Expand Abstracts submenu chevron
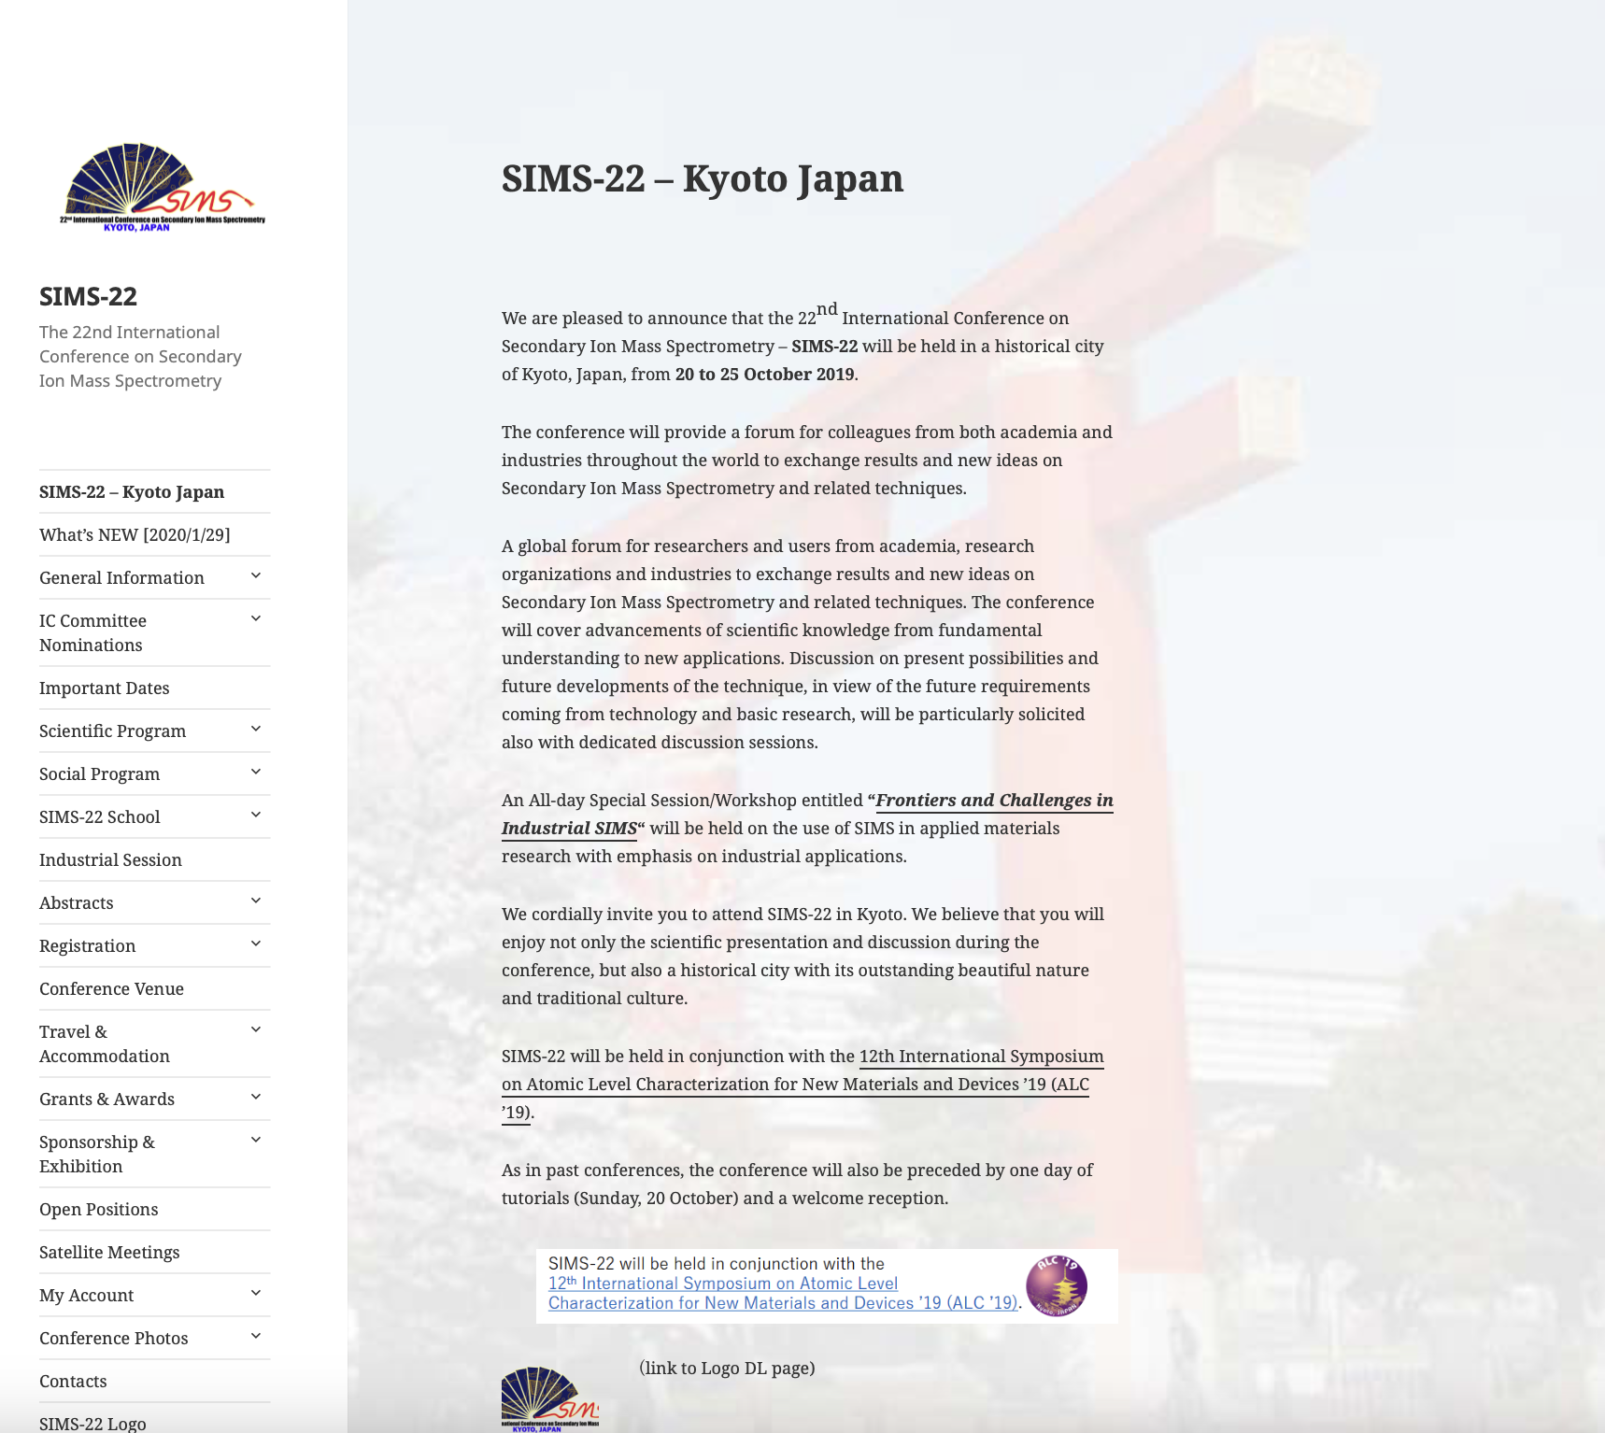Screen dimensions: 1605x1433 pyautogui.click(x=256, y=901)
